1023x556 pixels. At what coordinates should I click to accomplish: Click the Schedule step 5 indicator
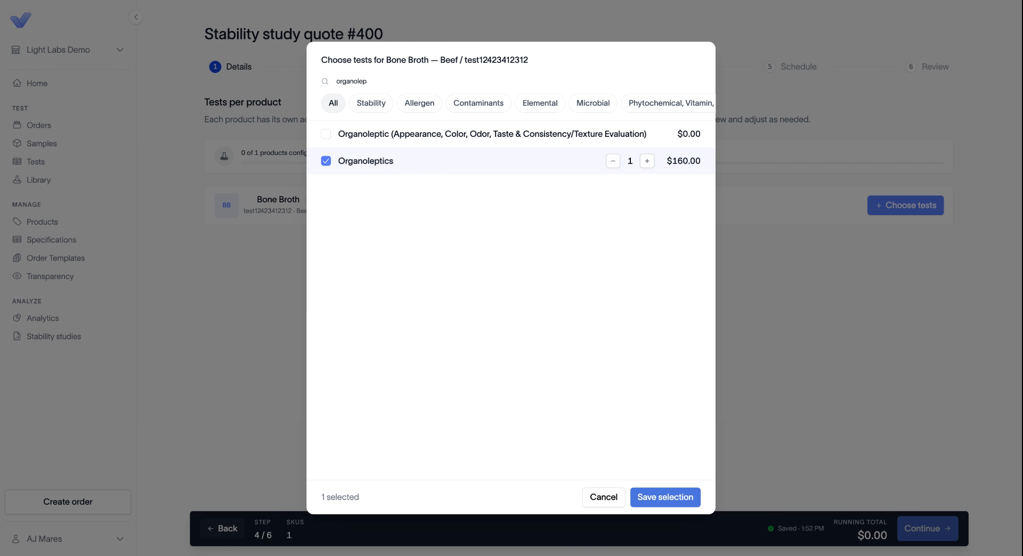(790, 67)
